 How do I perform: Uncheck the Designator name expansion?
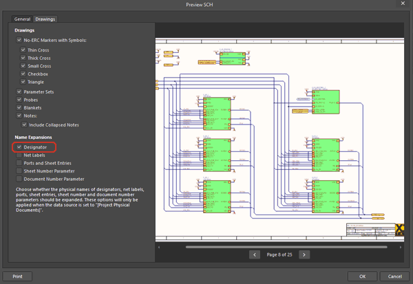pyautogui.click(x=19, y=147)
